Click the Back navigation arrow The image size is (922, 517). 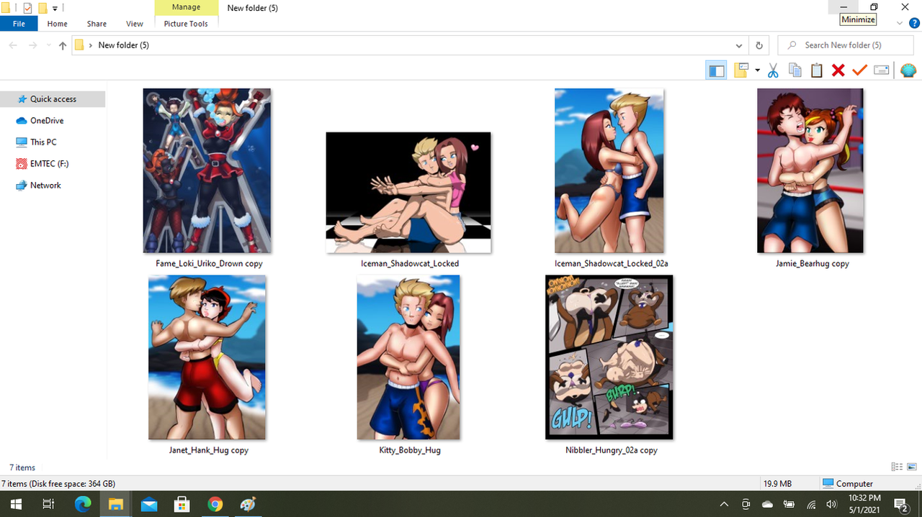point(13,45)
